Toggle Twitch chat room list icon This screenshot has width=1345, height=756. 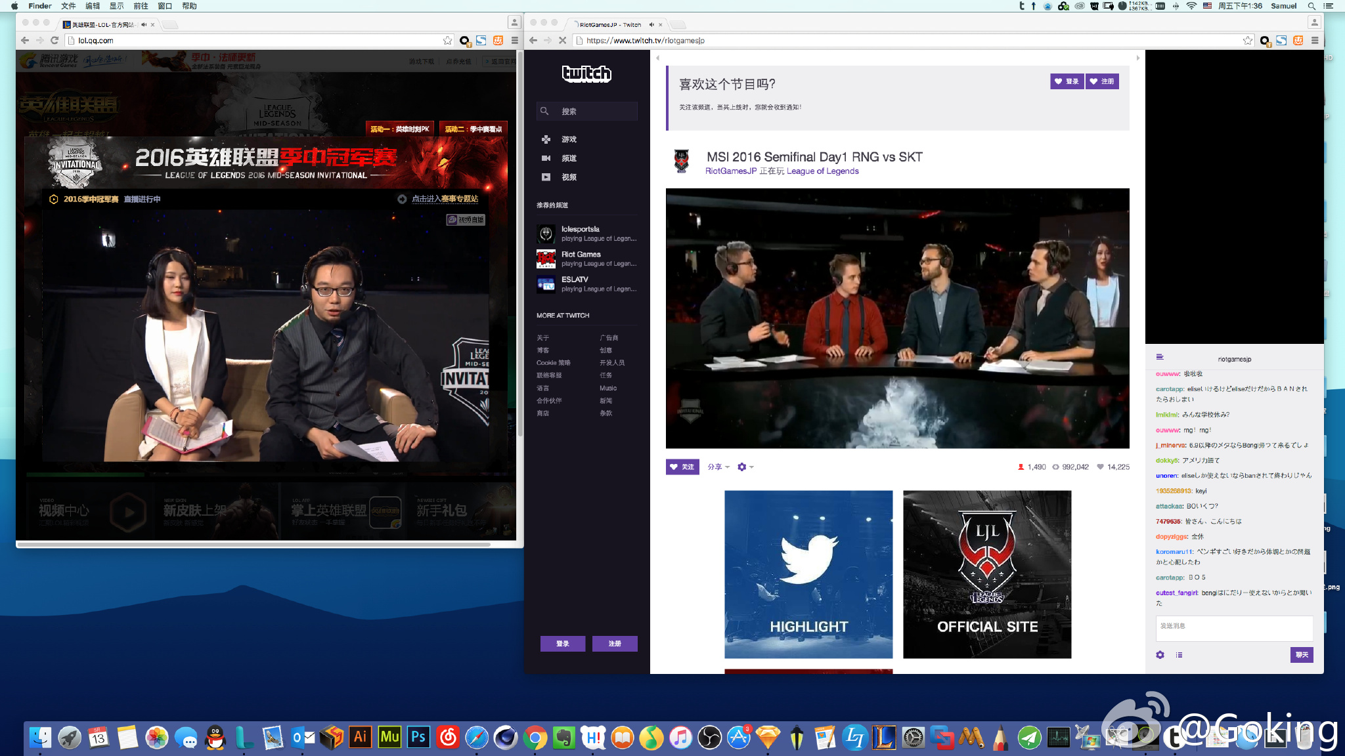tap(1160, 357)
